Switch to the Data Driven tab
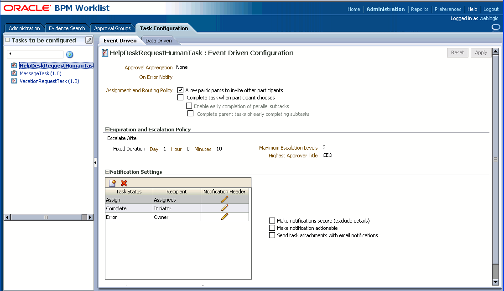Screen dimensions: 504x291 [x=159, y=40]
